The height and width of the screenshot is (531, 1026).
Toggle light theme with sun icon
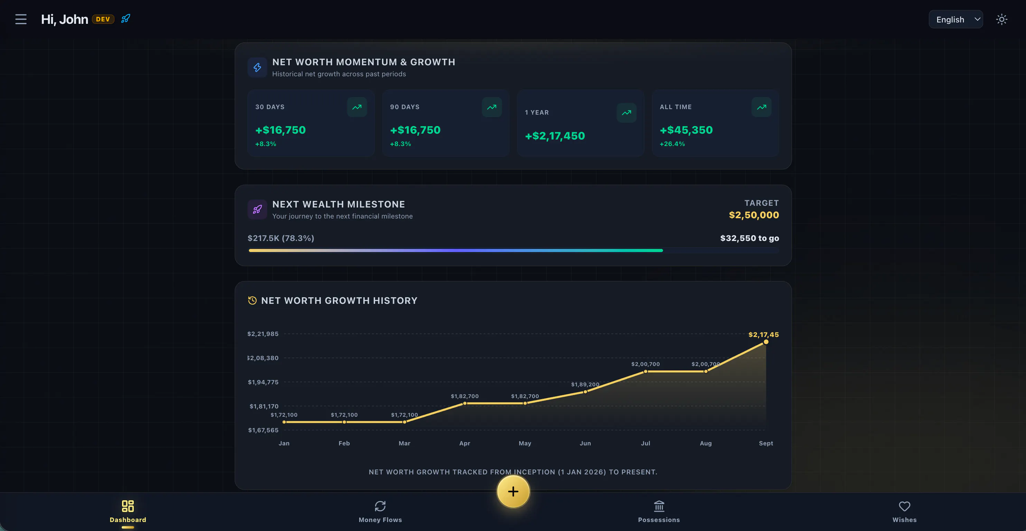click(x=1001, y=19)
